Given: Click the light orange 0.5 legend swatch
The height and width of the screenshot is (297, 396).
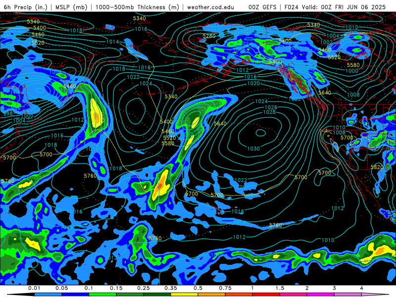Looking at the screenshot, I should (x=212, y=295).
